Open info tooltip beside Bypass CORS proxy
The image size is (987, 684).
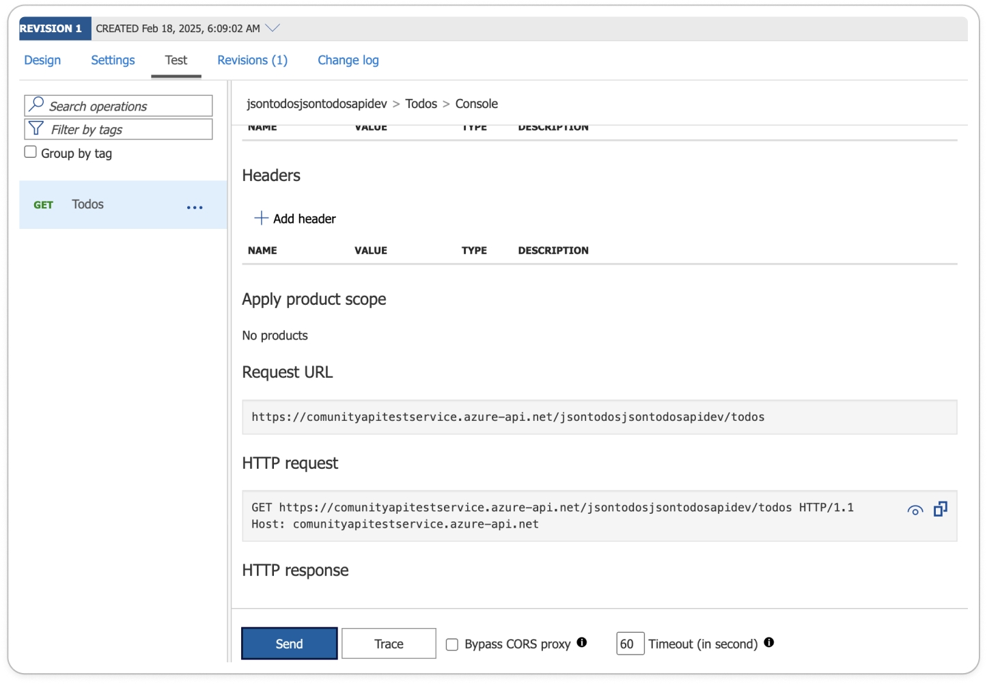click(x=582, y=642)
